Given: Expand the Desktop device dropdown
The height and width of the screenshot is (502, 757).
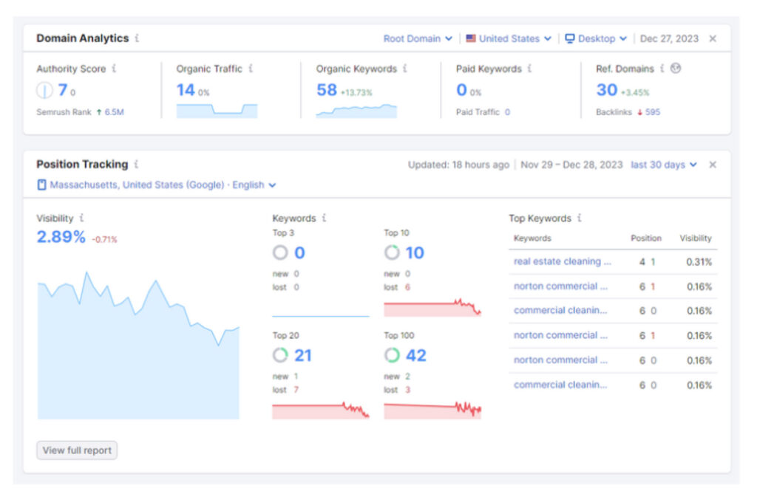Looking at the screenshot, I should point(596,38).
